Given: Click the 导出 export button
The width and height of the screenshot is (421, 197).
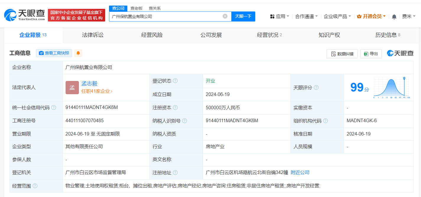Looking at the screenshot, I should click(x=371, y=54).
